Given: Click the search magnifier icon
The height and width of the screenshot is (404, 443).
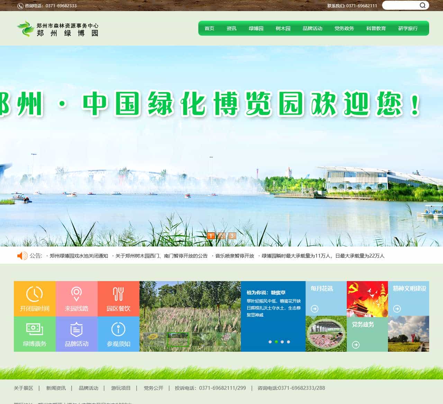Looking at the screenshot, I should (422, 6).
